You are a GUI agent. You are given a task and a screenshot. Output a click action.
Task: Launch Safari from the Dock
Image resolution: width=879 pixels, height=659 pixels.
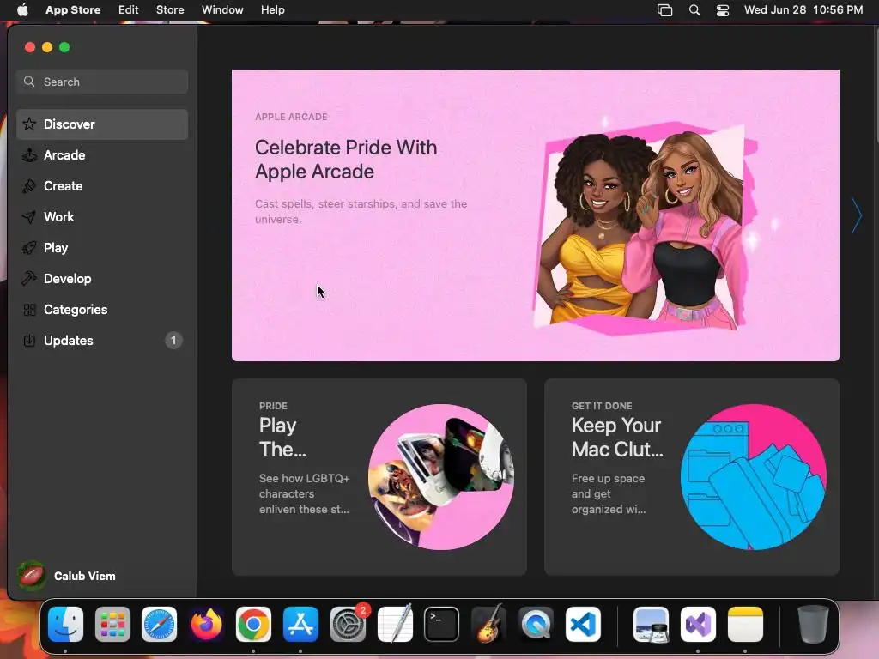(x=159, y=624)
